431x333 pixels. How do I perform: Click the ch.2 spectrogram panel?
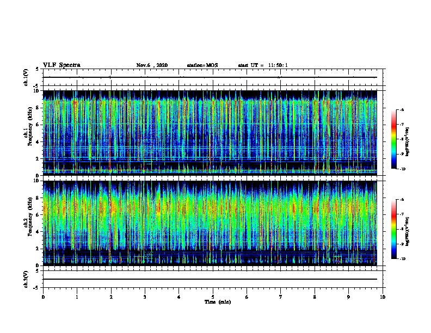(x=210, y=223)
